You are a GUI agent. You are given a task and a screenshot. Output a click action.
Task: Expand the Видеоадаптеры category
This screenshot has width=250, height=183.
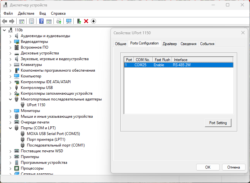coord(10,42)
